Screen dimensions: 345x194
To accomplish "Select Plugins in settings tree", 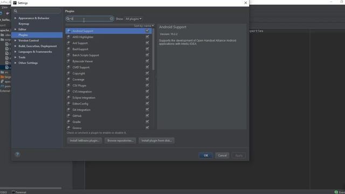I will point(37,35).
